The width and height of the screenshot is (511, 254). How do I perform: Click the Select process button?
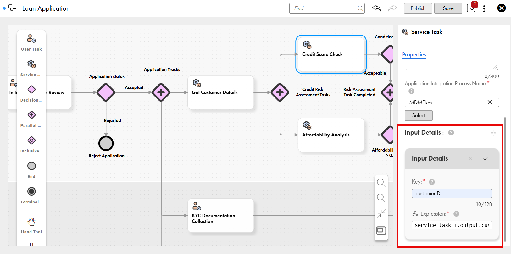(419, 115)
